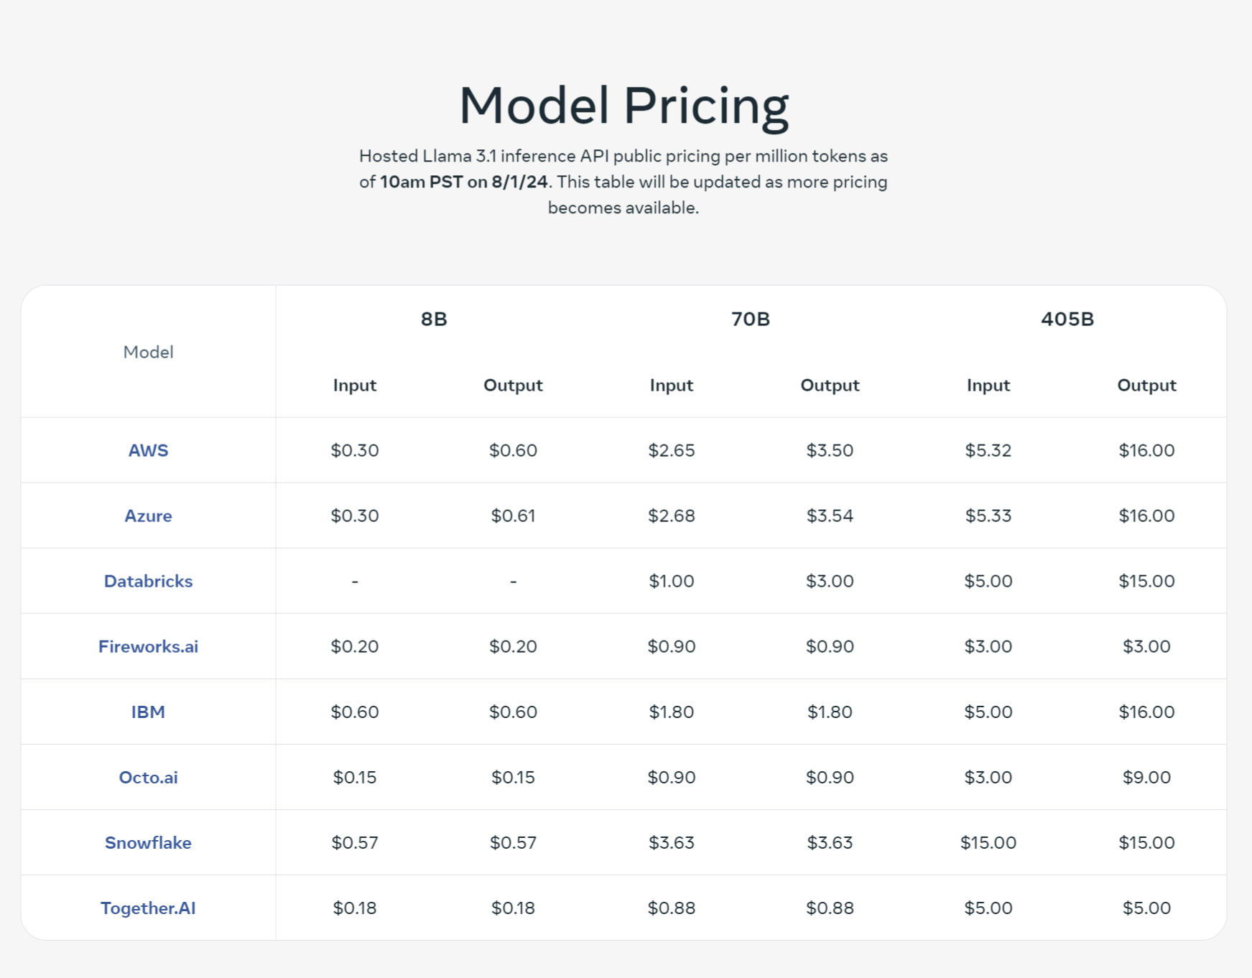Open the AWS provider link
Screen dimensions: 1252x978
[x=148, y=450]
